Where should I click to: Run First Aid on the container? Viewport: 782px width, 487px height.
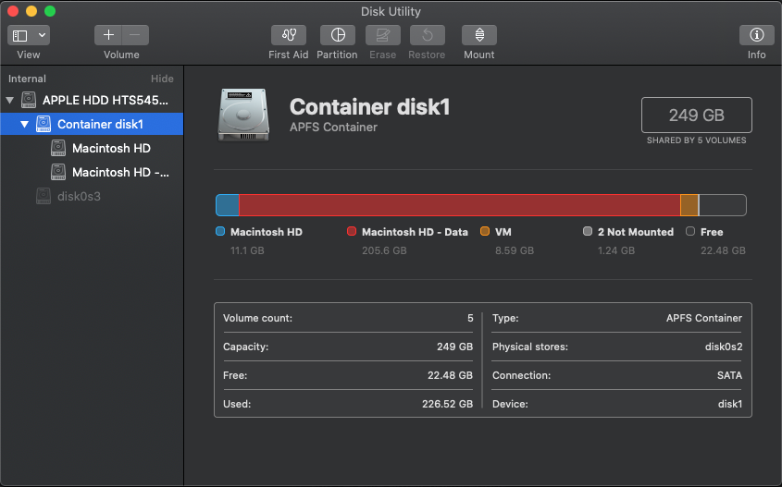289,35
